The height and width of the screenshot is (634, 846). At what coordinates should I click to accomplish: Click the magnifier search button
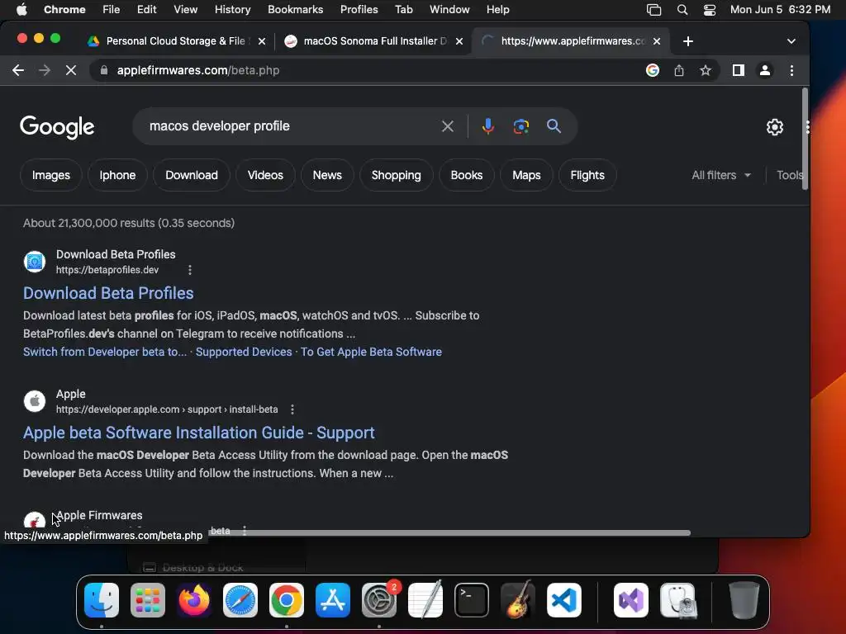pyautogui.click(x=554, y=126)
